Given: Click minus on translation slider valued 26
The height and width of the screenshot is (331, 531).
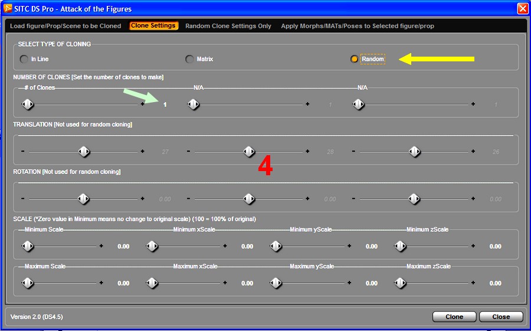Looking at the screenshot, I should [353, 151].
